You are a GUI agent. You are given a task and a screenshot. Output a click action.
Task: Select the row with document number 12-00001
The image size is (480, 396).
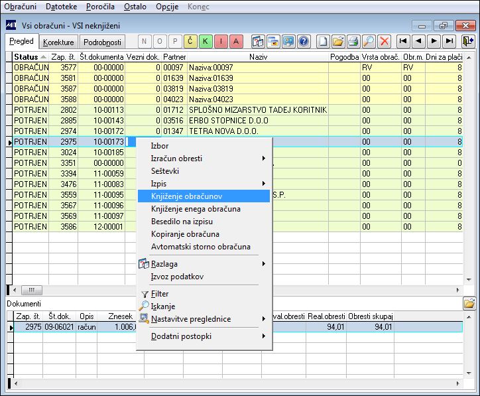tap(237, 227)
